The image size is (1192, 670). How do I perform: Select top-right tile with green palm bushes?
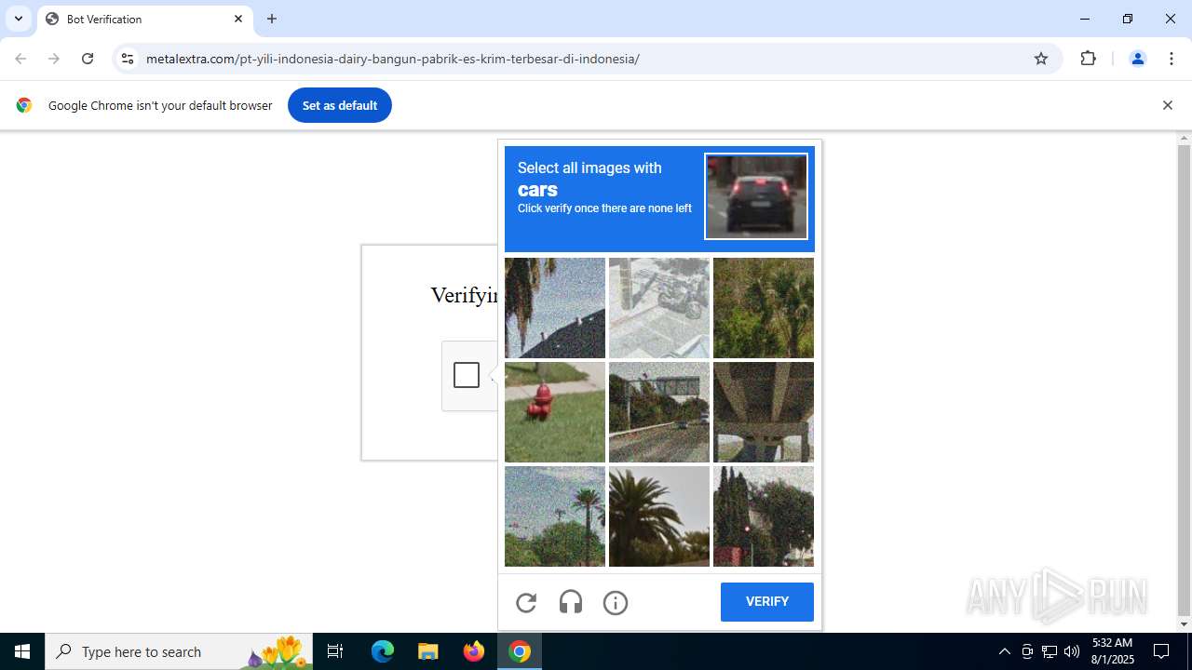coord(764,308)
